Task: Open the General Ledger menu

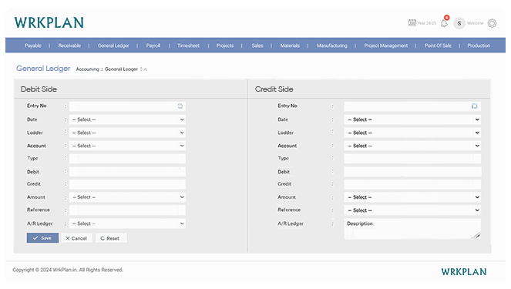Action: 113,45
